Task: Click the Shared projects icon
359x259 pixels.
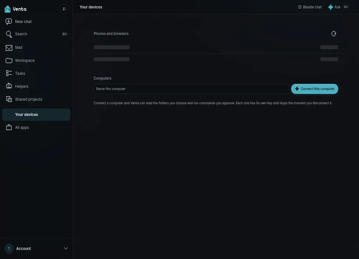Action: pos(9,99)
